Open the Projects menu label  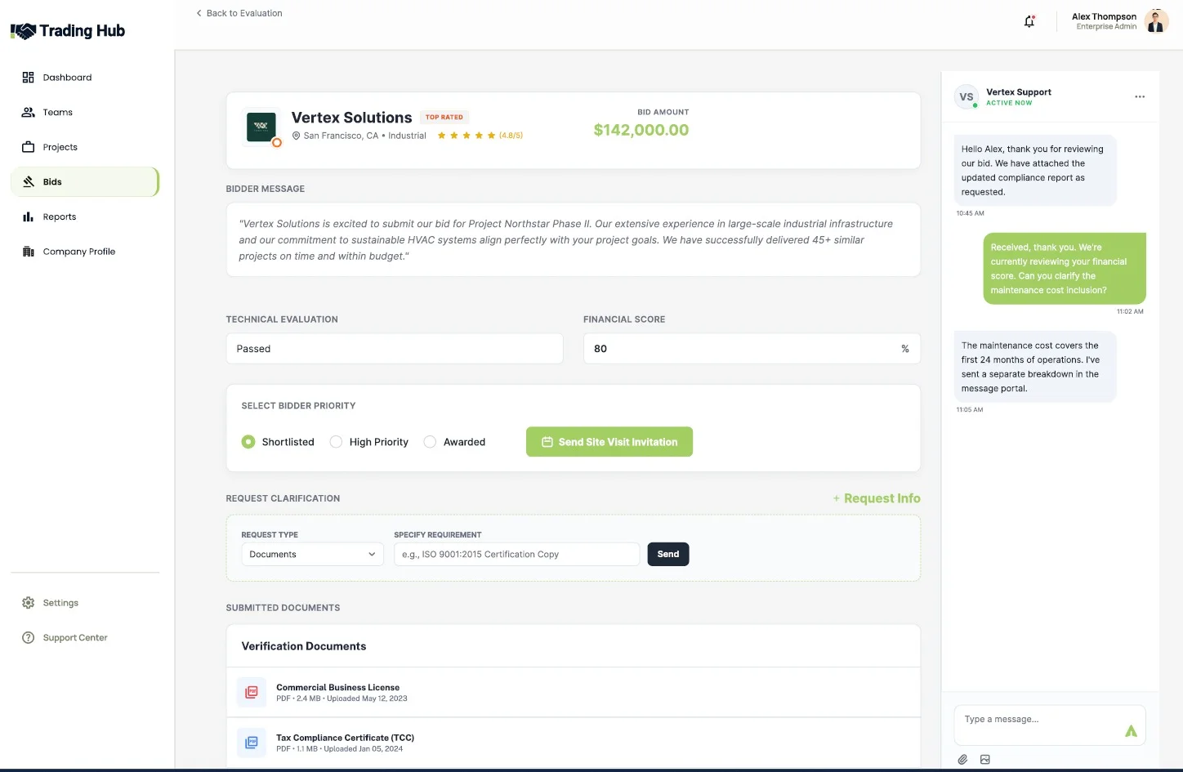(x=60, y=147)
